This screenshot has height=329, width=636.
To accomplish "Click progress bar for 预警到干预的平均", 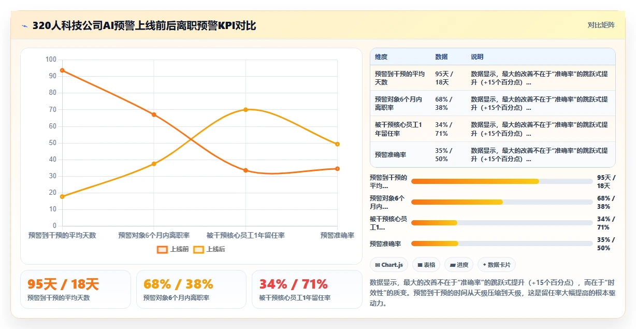I will (x=502, y=181).
